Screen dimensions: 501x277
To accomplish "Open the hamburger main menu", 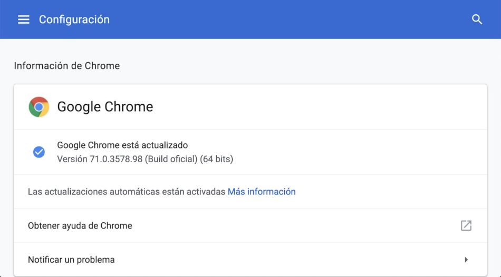I will pyautogui.click(x=24, y=19).
